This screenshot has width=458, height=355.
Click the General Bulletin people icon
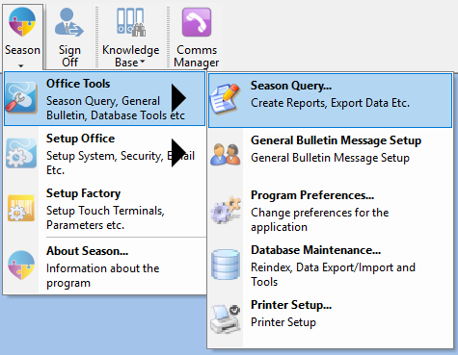point(226,154)
